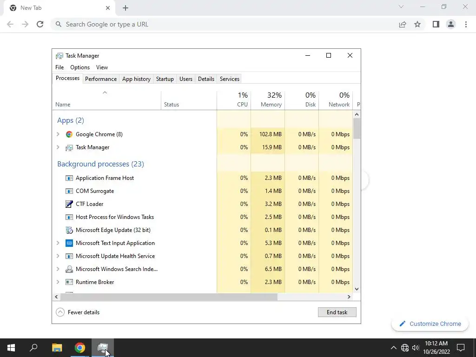
Task: Click the Status column header
Action: point(189,99)
